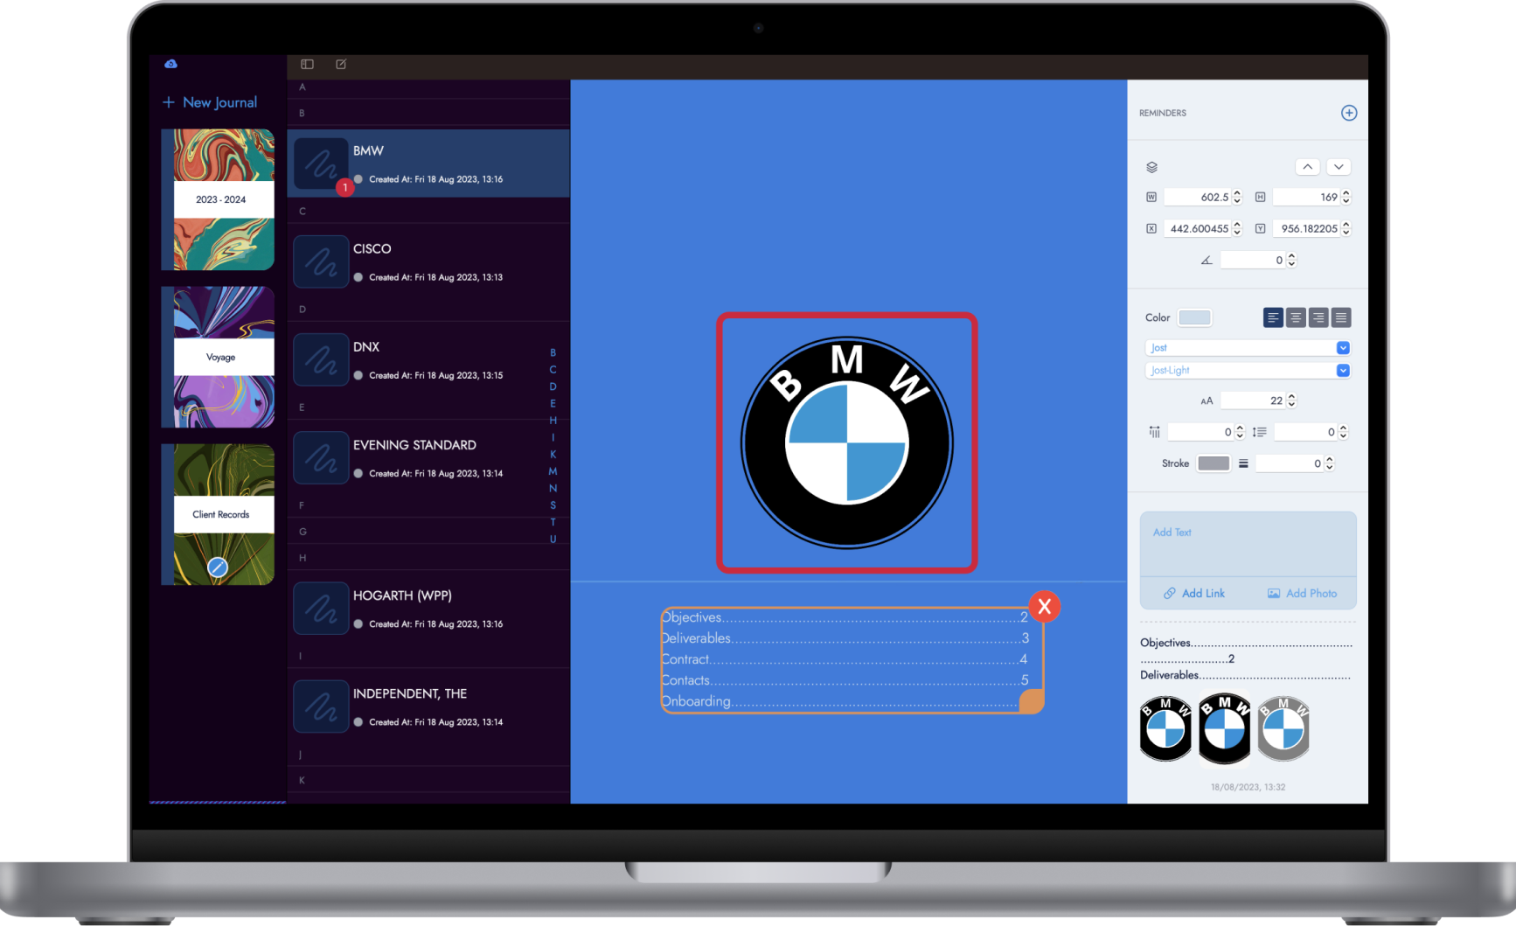Click the cloud sync icon
Screen dimensions: 1516x926
click(x=170, y=64)
